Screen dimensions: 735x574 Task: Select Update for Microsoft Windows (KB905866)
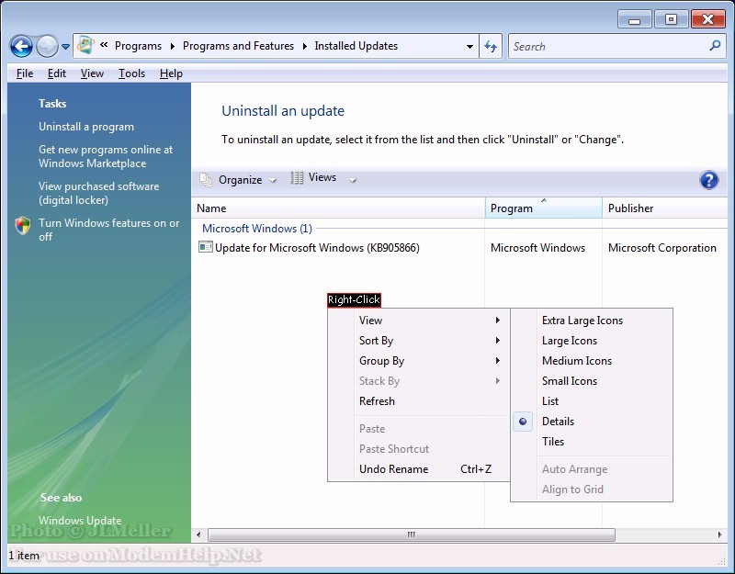click(317, 247)
